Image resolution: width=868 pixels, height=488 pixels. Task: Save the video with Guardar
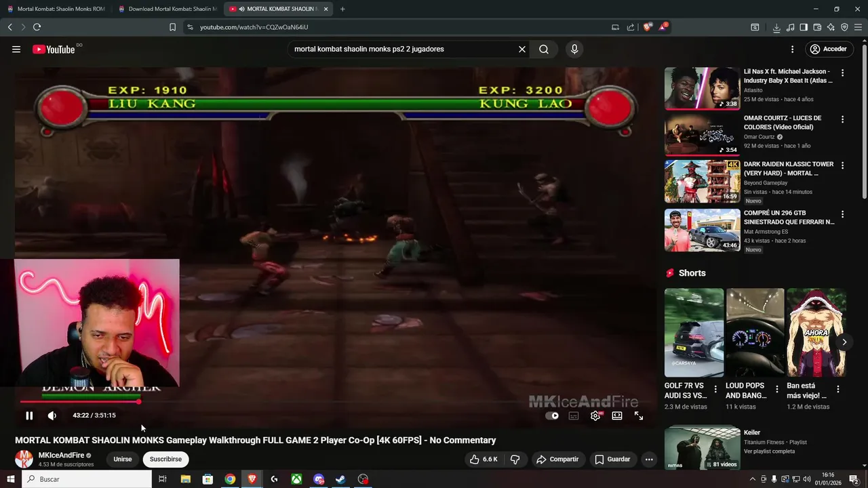(612, 459)
